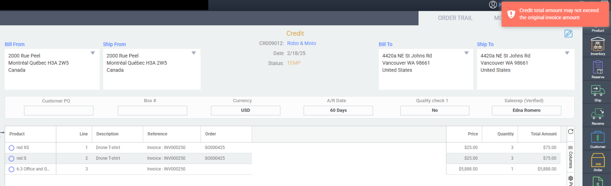The width and height of the screenshot is (611, 186).
Task: Open the Reserve module icon
Action: (x=597, y=69)
